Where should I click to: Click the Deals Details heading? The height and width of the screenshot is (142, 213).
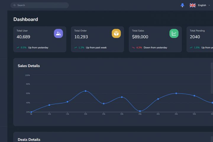tap(29, 140)
